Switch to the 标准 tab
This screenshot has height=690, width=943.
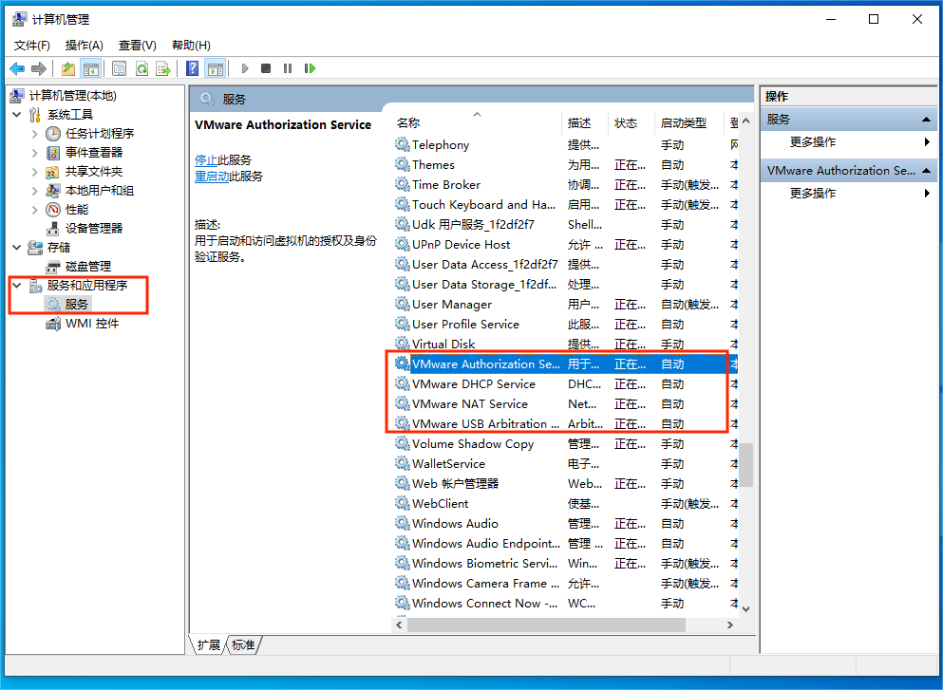pos(243,645)
